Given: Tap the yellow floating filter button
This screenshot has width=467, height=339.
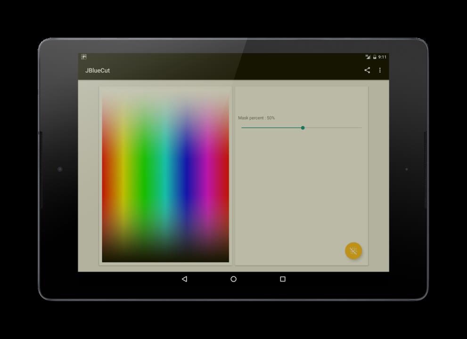Looking at the screenshot, I should (x=353, y=251).
